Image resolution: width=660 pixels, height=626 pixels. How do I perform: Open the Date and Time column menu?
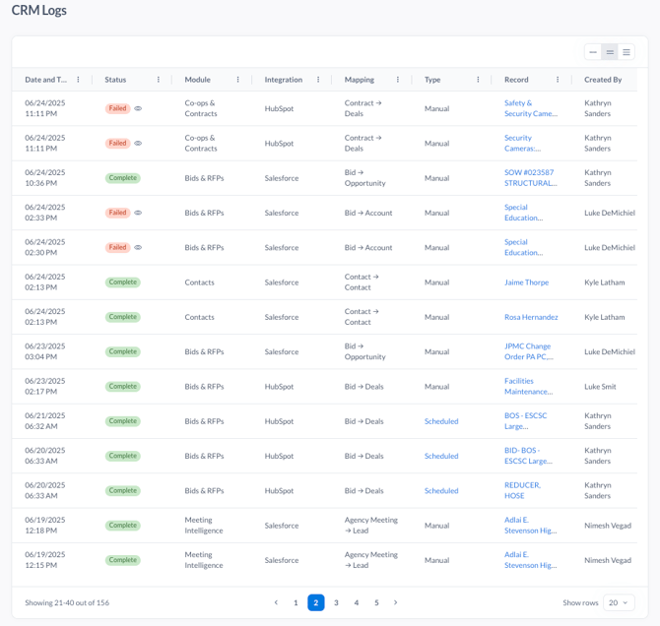pyautogui.click(x=78, y=80)
